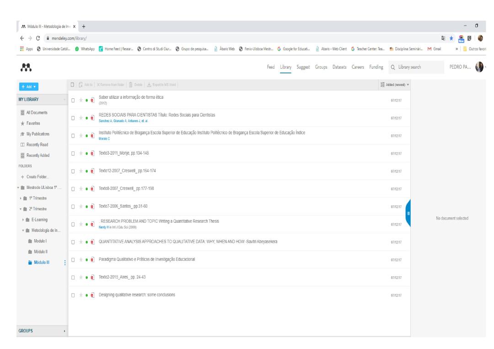The image size is (494, 349).
Task: Favorite the 'Designing qualitative research' document star
Action: [81, 295]
